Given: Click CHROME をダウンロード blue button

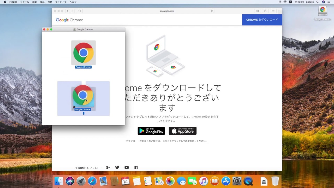Looking at the screenshot, I should [x=262, y=20].
